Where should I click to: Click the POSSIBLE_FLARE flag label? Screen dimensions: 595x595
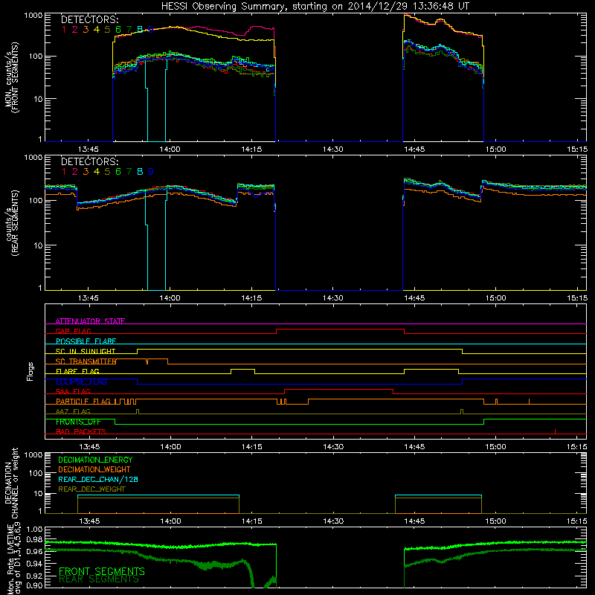(86, 341)
